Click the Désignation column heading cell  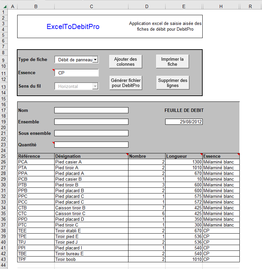pyautogui.click(x=91, y=156)
